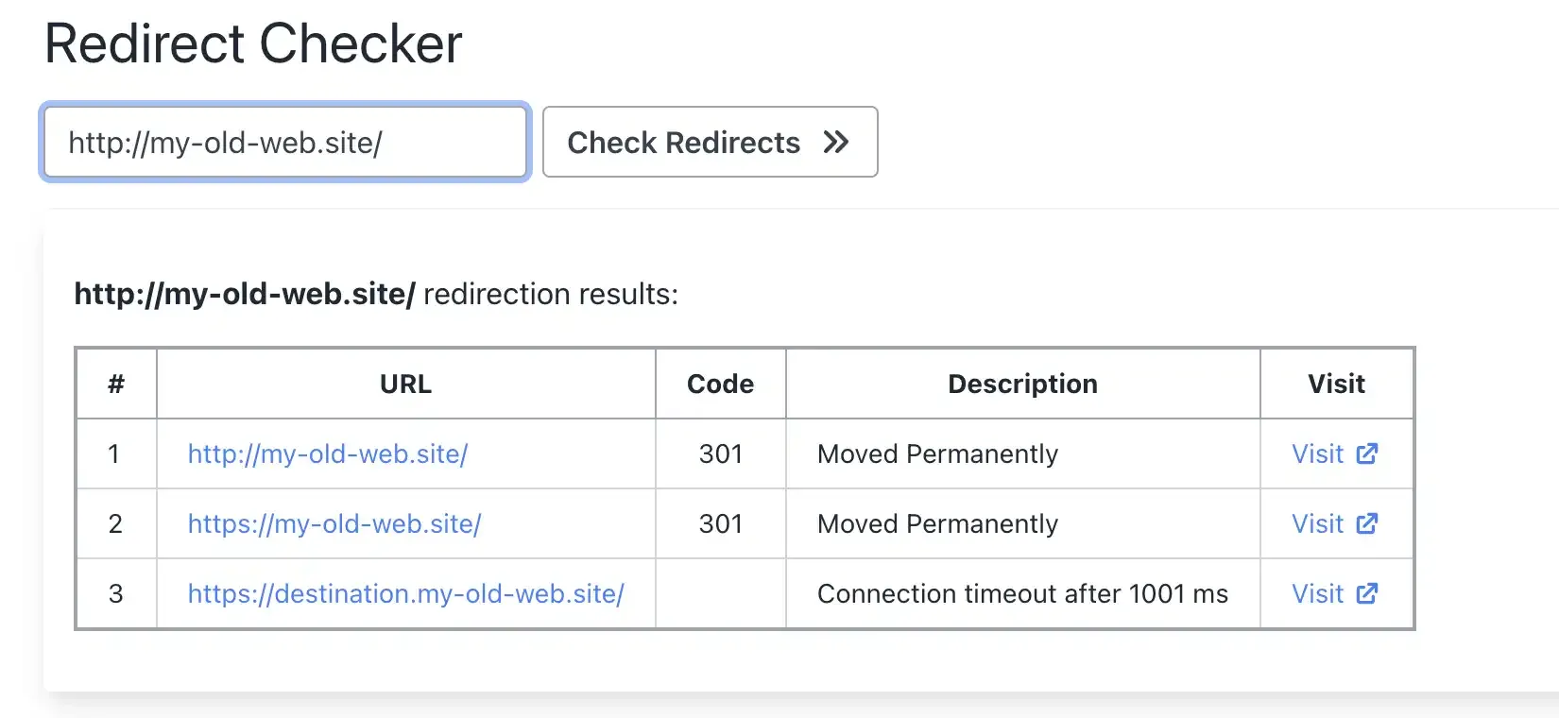
Task: Visit the second redirect hop
Action: 1319,524
